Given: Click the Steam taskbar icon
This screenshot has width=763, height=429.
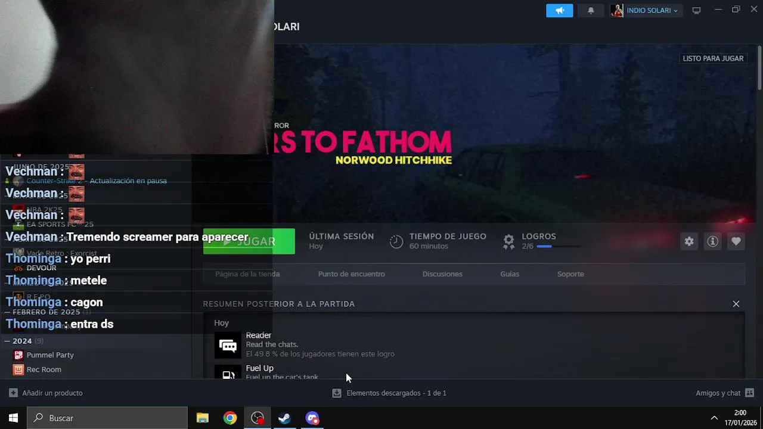Looking at the screenshot, I should 285,418.
